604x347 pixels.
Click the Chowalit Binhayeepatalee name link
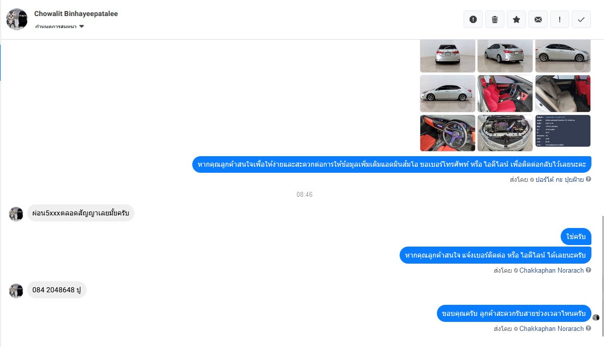[76, 14]
